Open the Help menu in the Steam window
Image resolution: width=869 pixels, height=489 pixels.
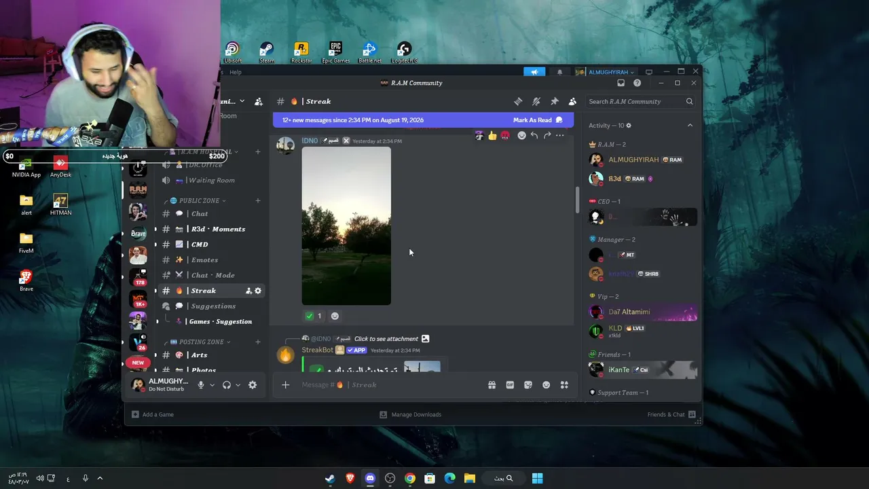(x=236, y=72)
